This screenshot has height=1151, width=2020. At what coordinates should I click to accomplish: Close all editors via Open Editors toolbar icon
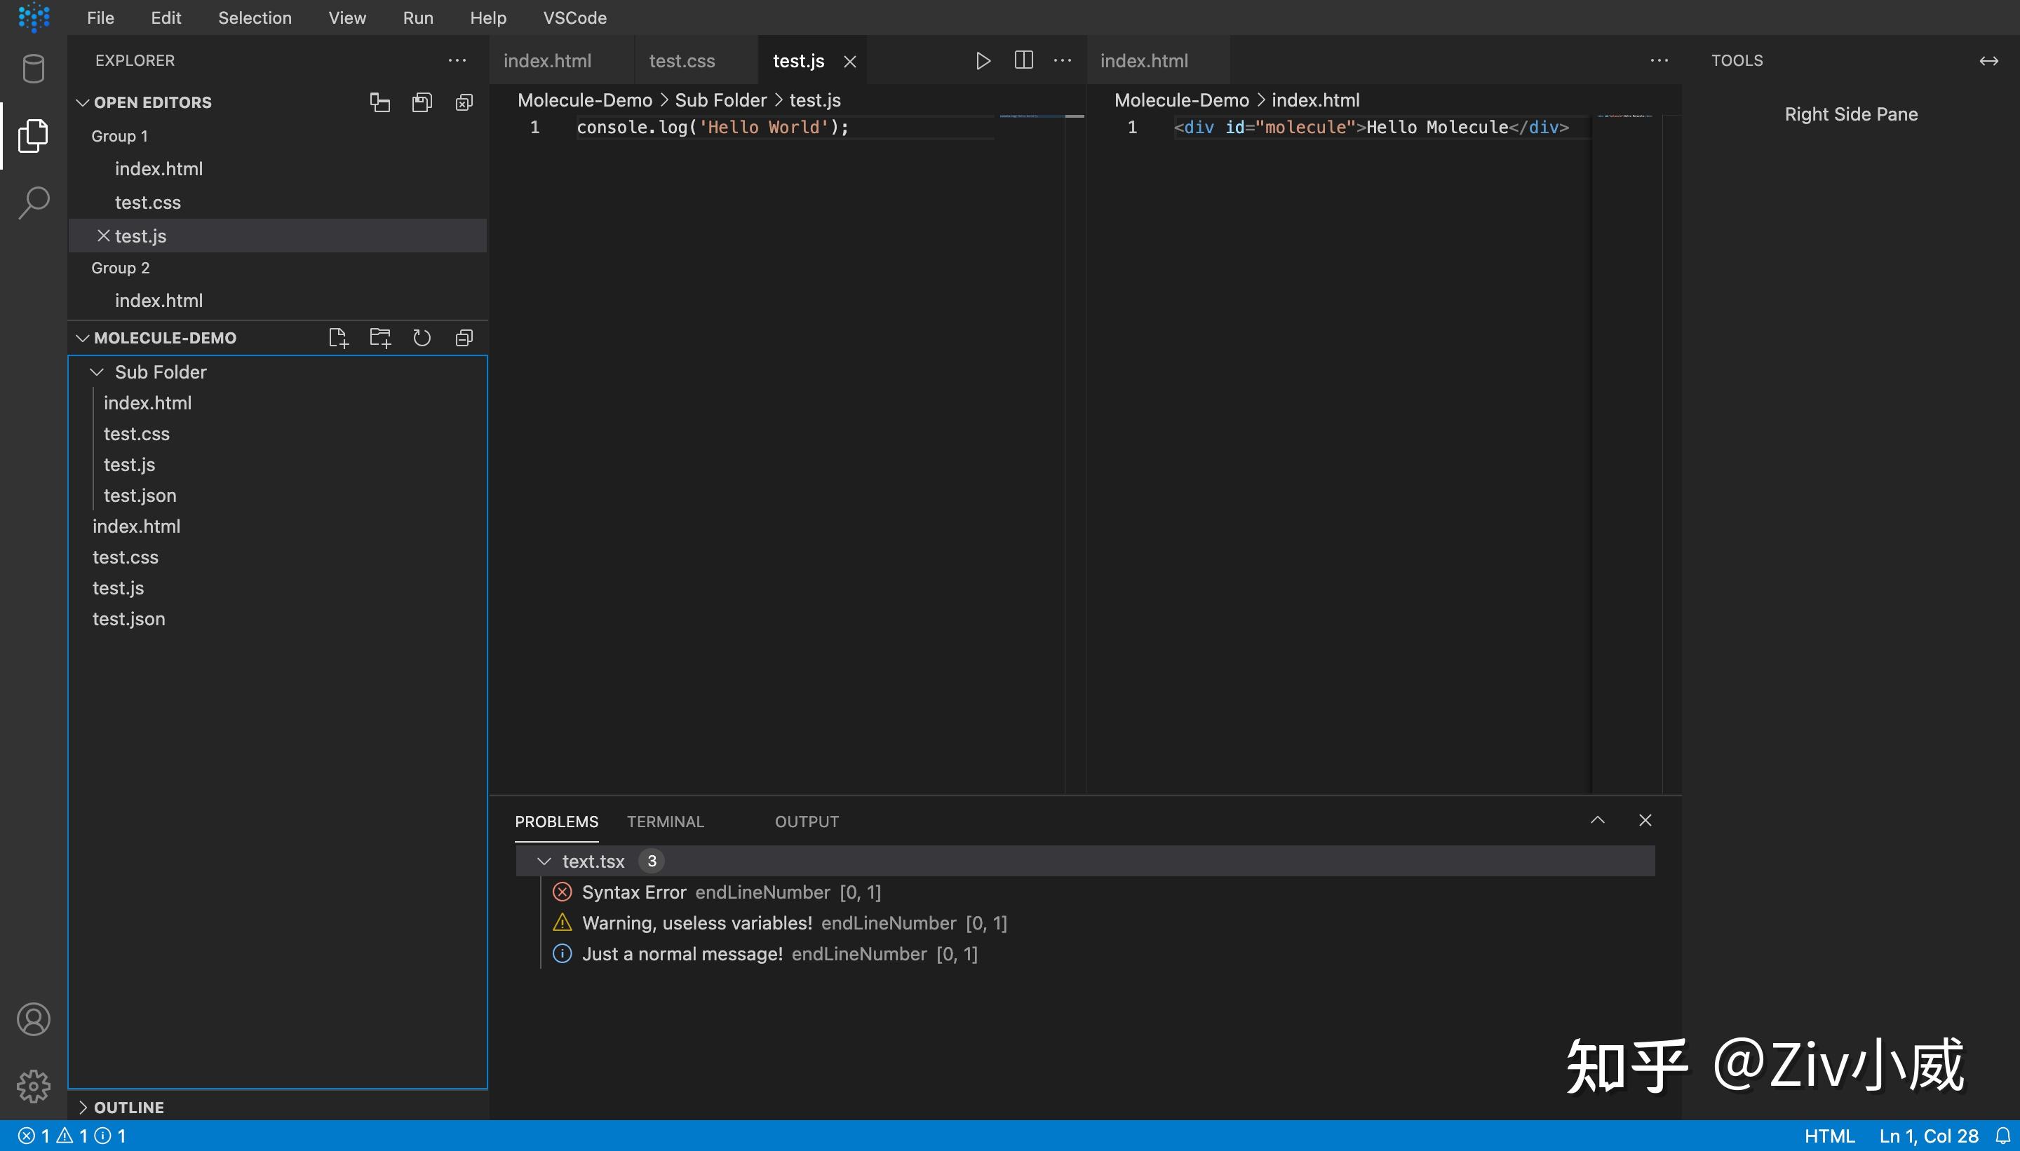coord(464,101)
